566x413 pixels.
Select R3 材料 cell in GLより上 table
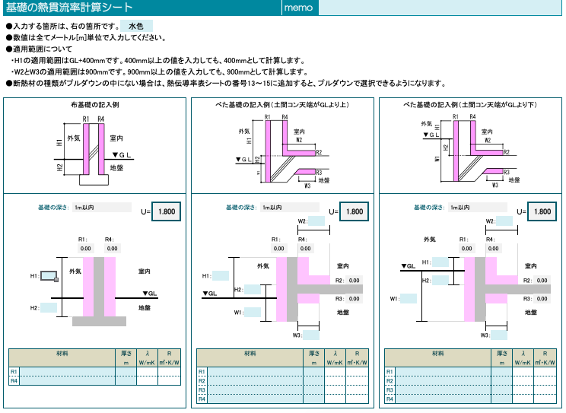[255, 390]
